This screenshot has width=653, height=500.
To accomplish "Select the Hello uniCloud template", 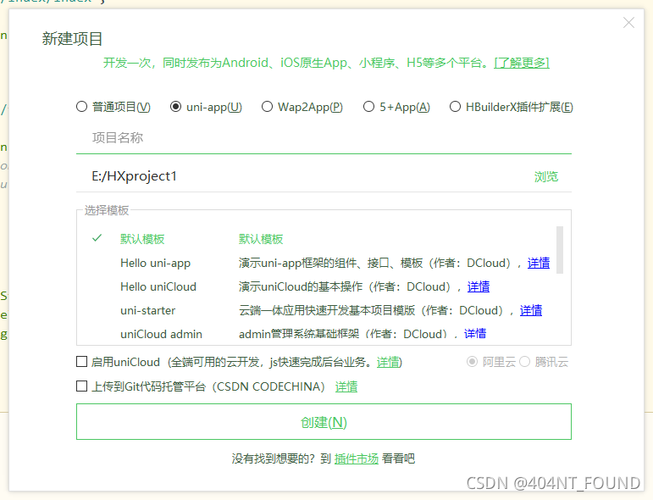I will click(158, 286).
